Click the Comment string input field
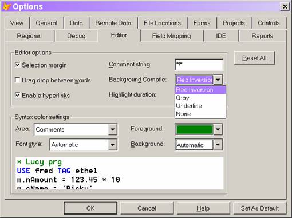 click(199, 65)
